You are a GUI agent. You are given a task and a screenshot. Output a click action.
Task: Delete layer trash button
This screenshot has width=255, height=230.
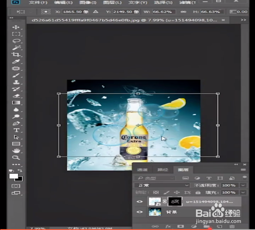(232, 226)
